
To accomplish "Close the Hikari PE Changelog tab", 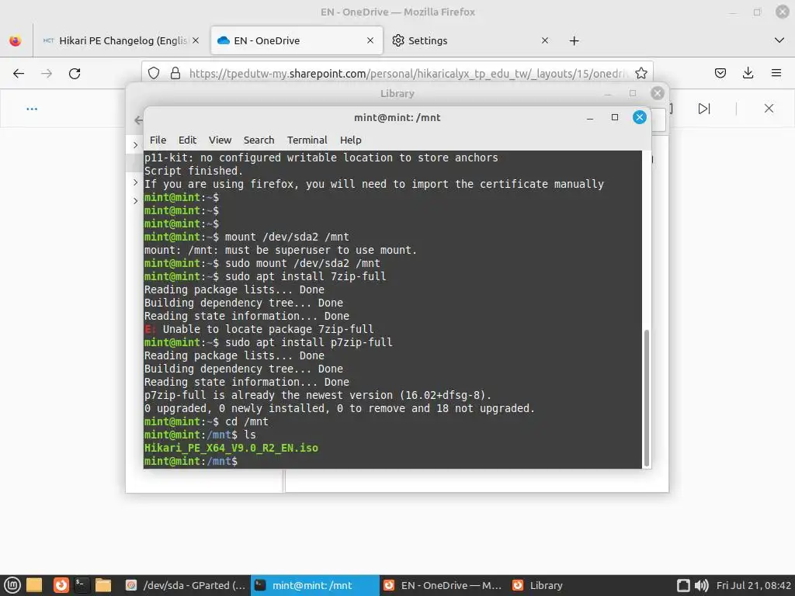I will pos(196,40).
